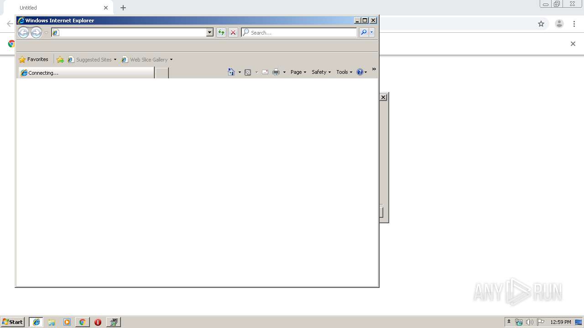This screenshot has width=584, height=328.
Task: Select the Connecting... tab
Action: click(x=86, y=73)
